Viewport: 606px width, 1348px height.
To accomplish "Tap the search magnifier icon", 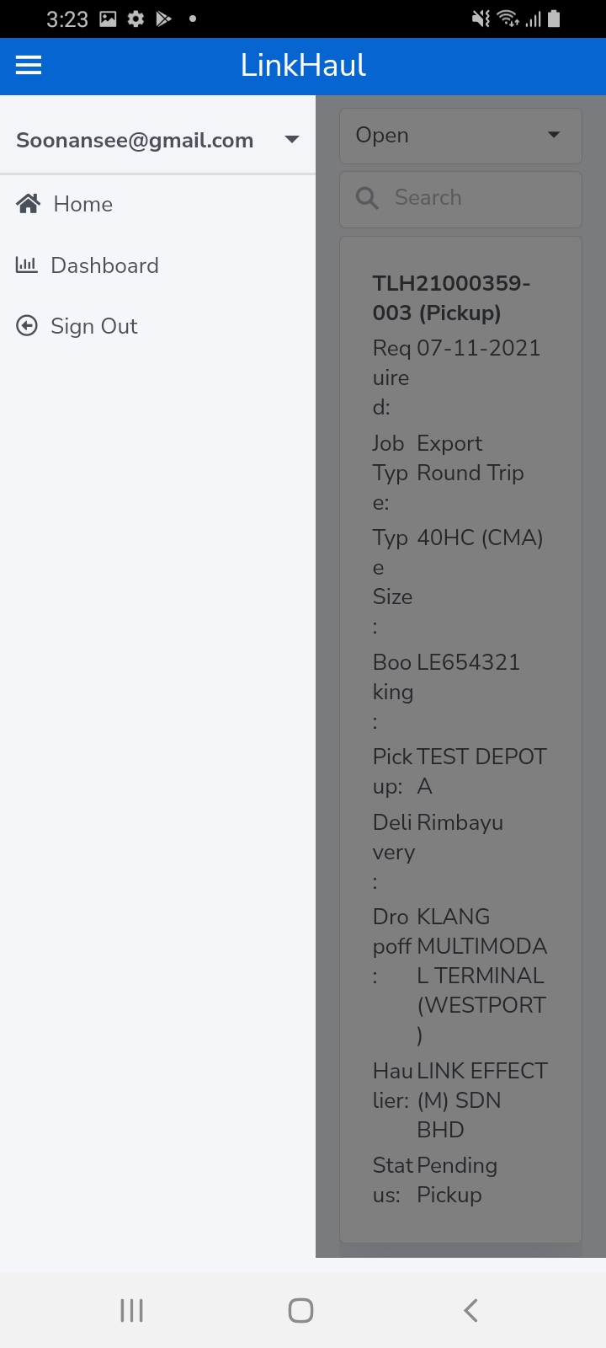I will (367, 198).
